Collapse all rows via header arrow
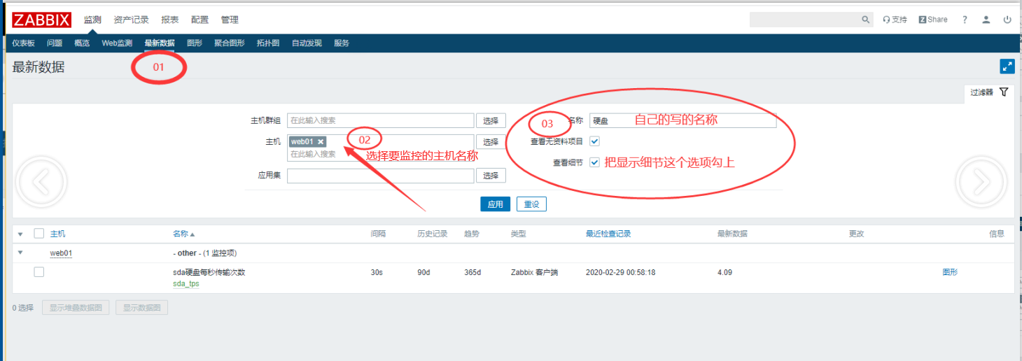Viewport: 1022px width, 361px height. pyautogui.click(x=20, y=234)
